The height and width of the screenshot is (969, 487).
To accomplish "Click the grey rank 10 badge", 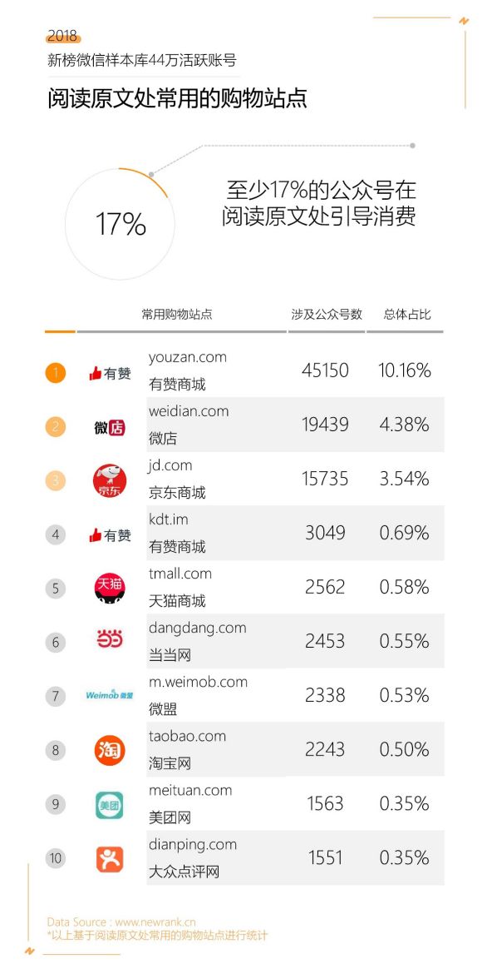I will tap(56, 858).
